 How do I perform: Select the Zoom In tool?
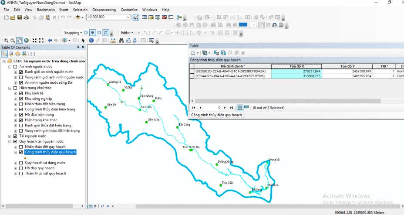[6, 40]
